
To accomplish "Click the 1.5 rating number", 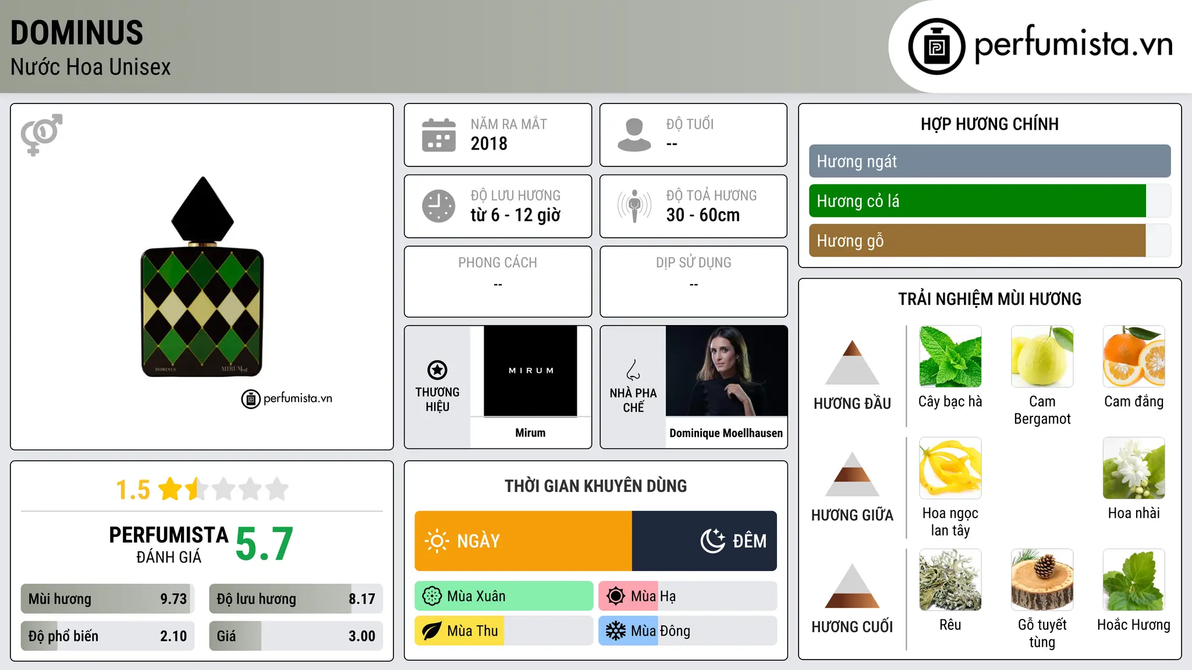I will pos(133,490).
